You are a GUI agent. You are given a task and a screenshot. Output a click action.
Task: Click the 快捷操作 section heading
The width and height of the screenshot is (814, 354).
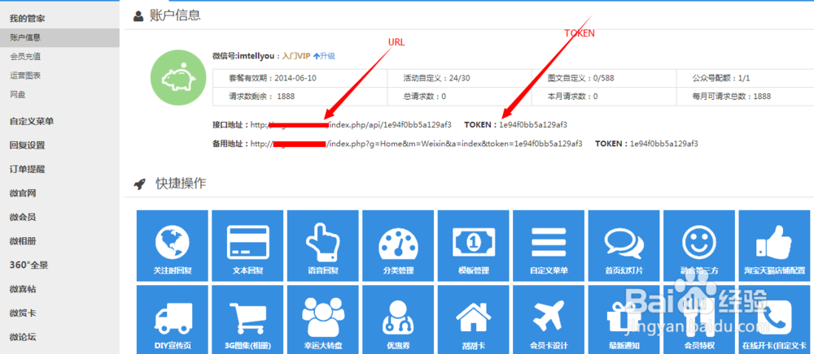point(181,183)
